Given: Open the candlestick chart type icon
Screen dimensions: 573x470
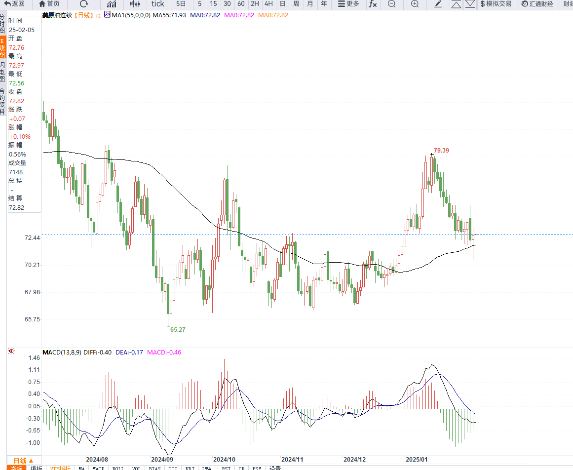Looking at the screenshot, I should click(132, 4).
